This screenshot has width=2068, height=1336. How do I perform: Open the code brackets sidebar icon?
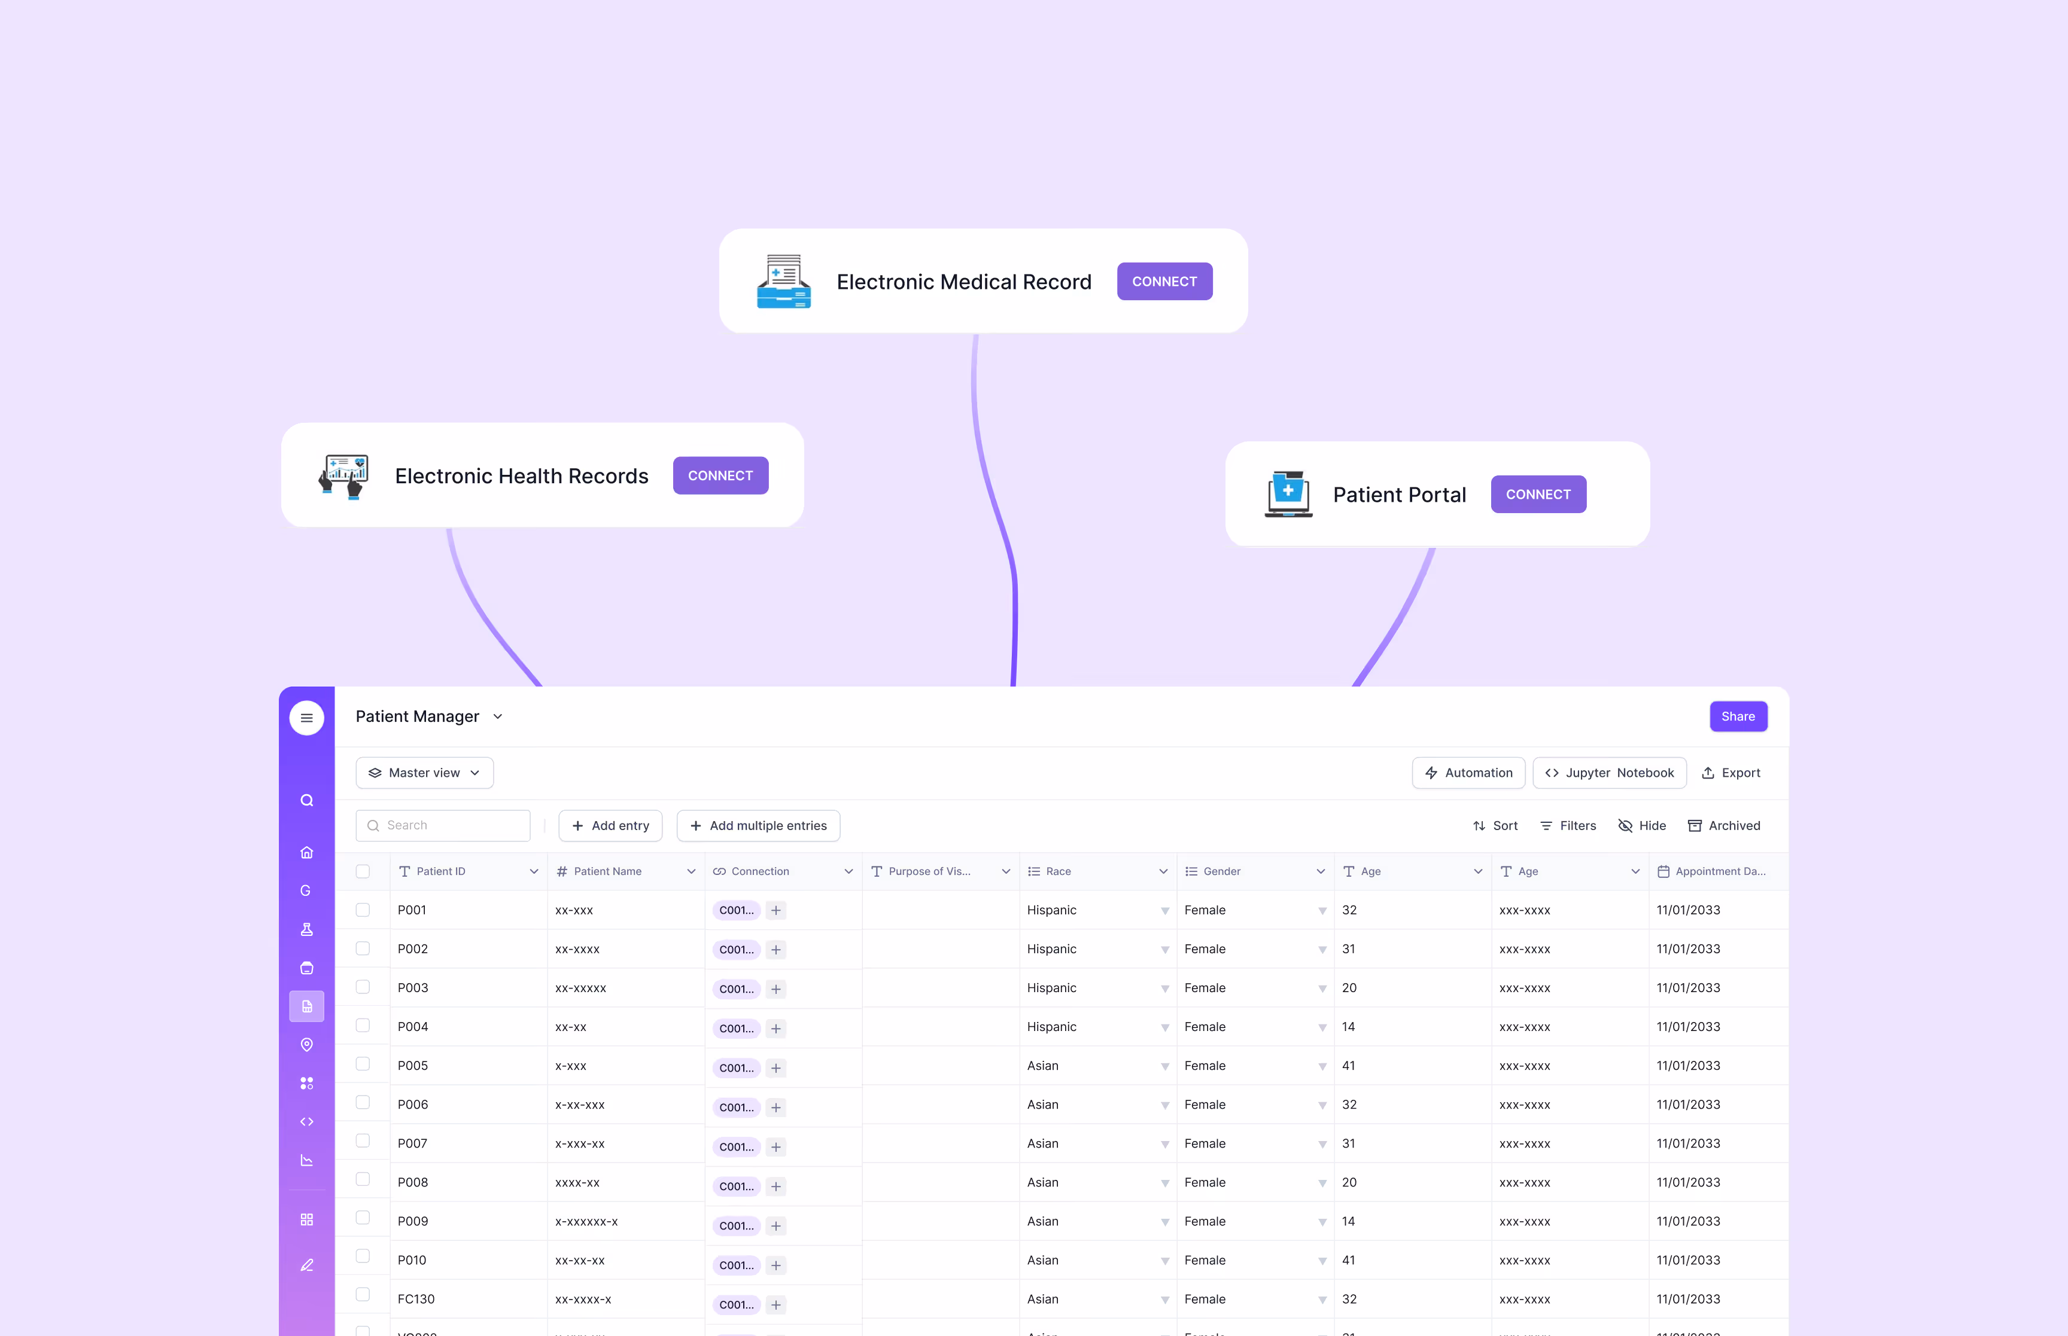point(306,1122)
